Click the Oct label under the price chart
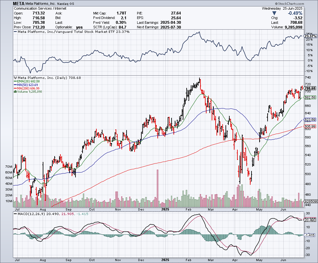Image resolution: width=318 pixels, height=263 pixels. click(92, 209)
